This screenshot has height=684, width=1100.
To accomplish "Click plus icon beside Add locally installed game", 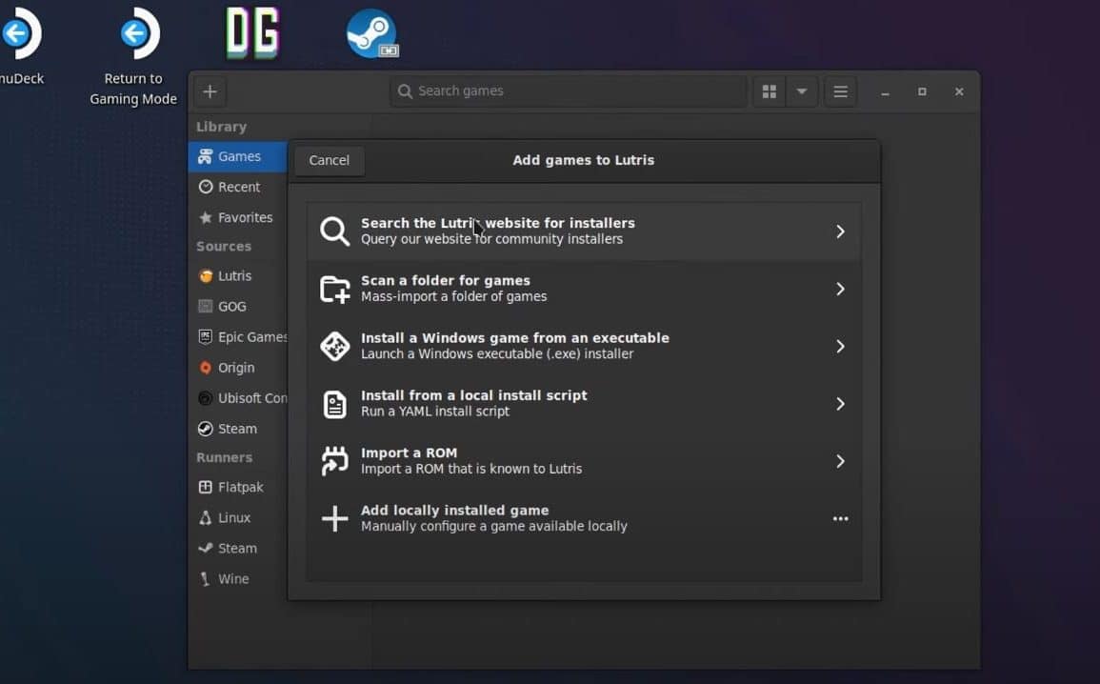I will pyautogui.click(x=334, y=518).
